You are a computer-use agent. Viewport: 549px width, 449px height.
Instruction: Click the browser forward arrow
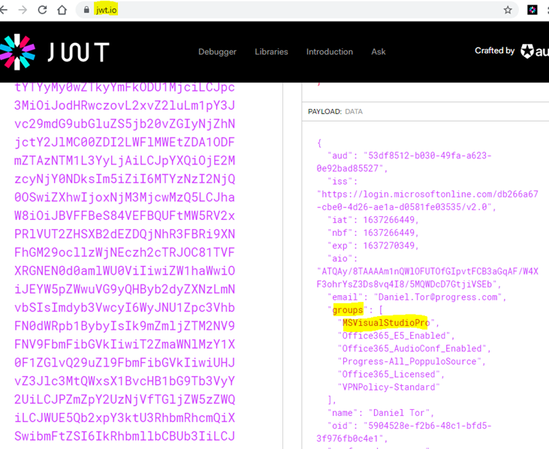[x=23, y=10]
